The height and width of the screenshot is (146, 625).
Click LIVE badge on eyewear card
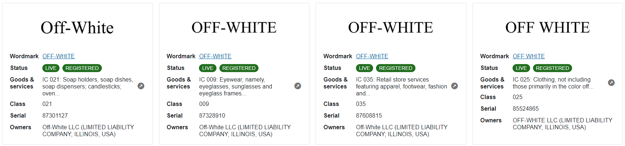click(x=208, y=68)
